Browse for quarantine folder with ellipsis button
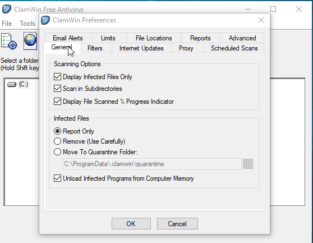313x243 pixels. [x=248, y=164]
